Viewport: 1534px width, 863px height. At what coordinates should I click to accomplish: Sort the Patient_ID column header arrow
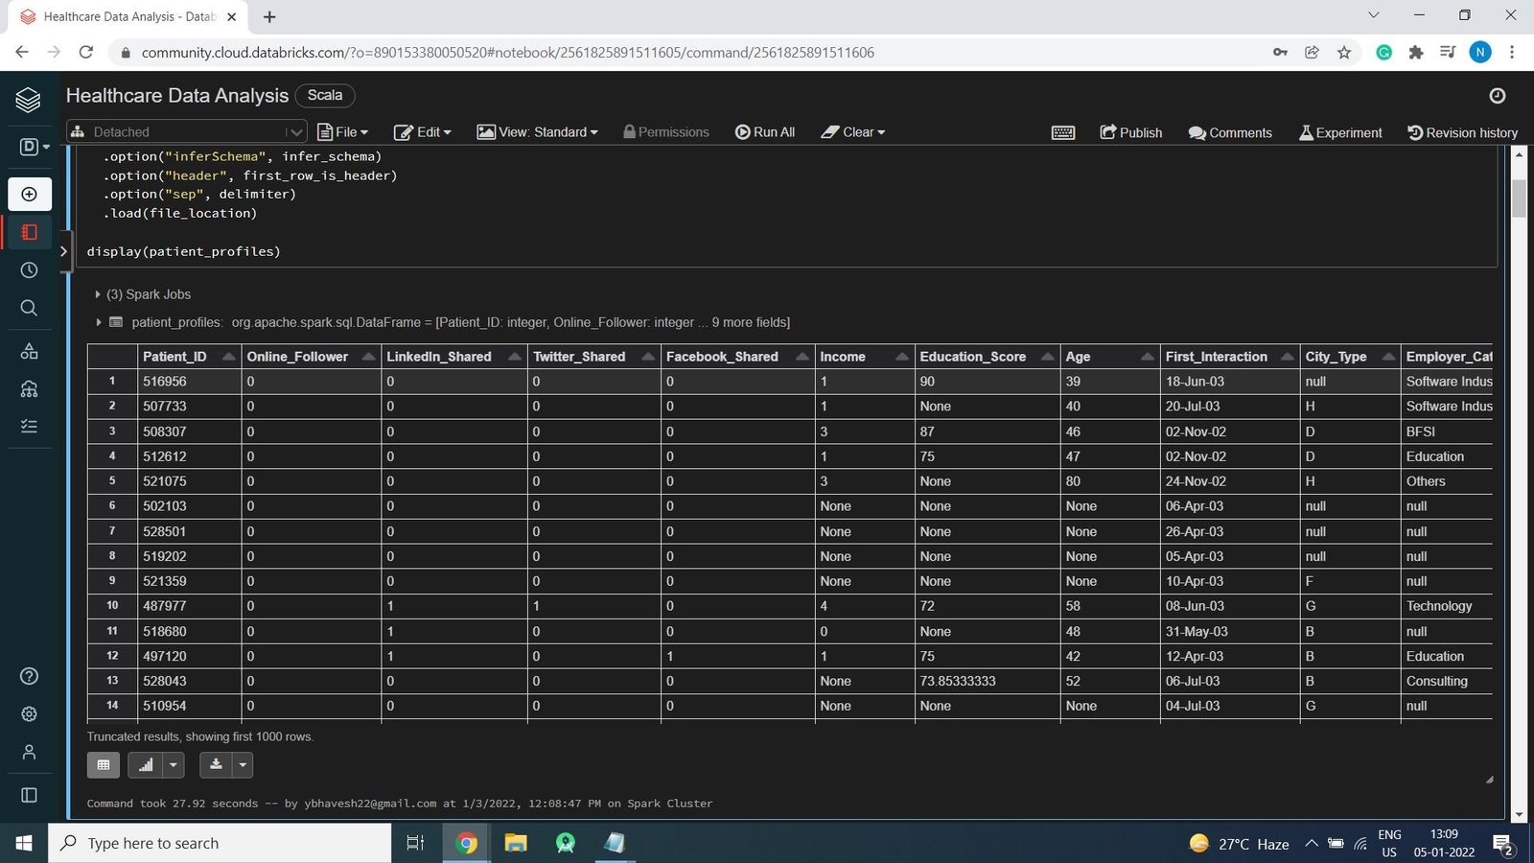click(x=228, y=357)
